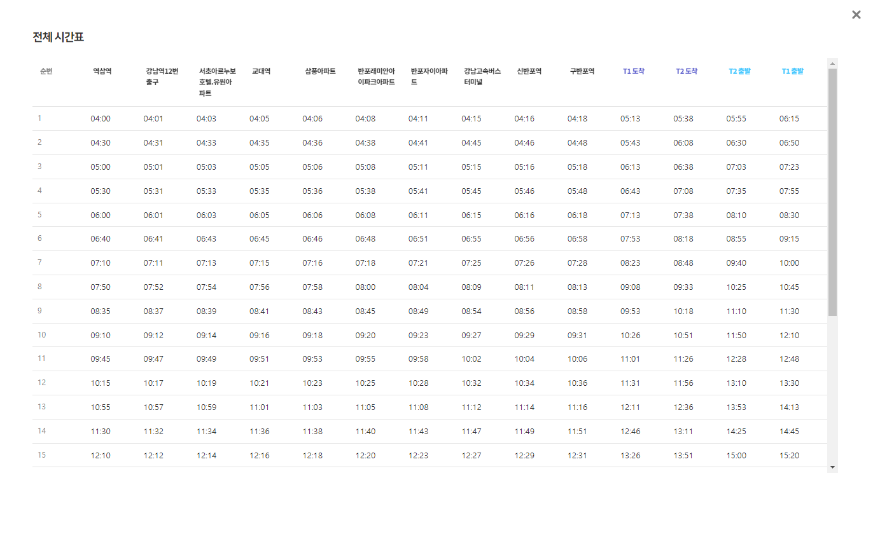Viewport: 873px width, 560px height.
Task: Click the 13:10 T2 departure cell
Action: click(737, 383)
